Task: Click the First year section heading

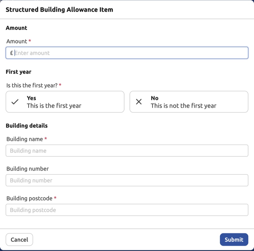Action: tap(18, 72)
